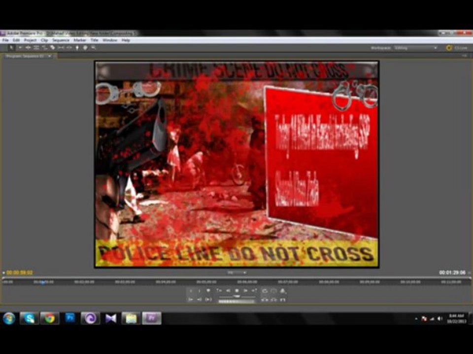Click the jog disk control
Image resolution: width=473 pixels, height=354 pixels.
[237, 301]
